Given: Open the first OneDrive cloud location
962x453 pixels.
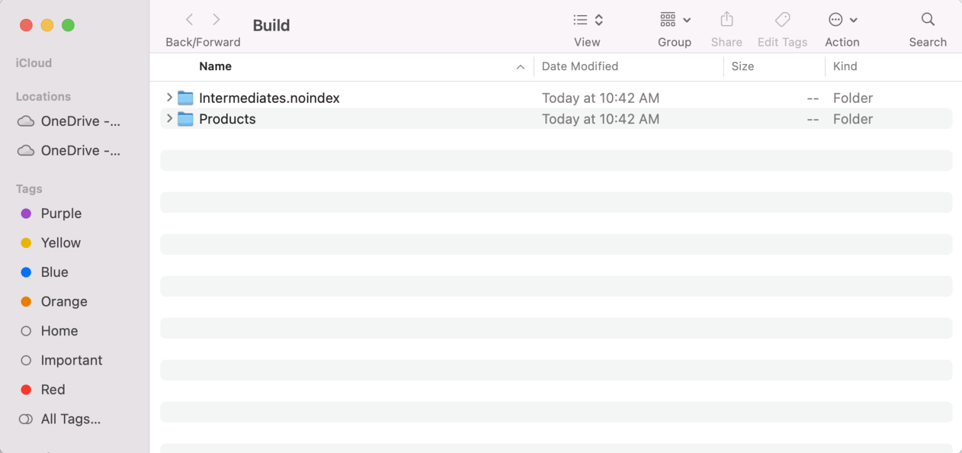Looking at the screenshot, I should tap(69, 122).
